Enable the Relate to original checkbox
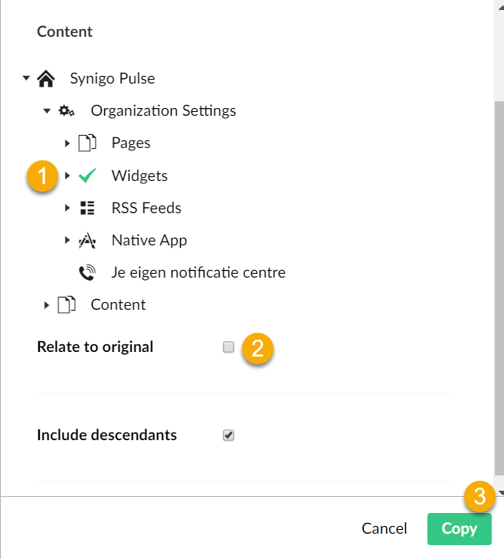504x559 pixels. coord(228,347)
